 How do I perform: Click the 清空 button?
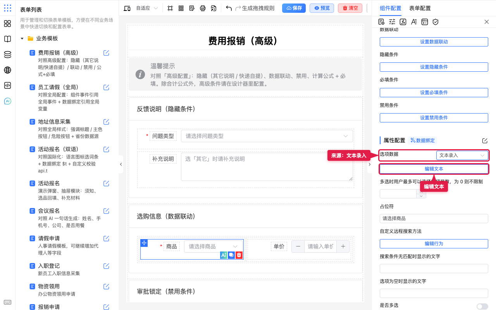tap(350, 8)
